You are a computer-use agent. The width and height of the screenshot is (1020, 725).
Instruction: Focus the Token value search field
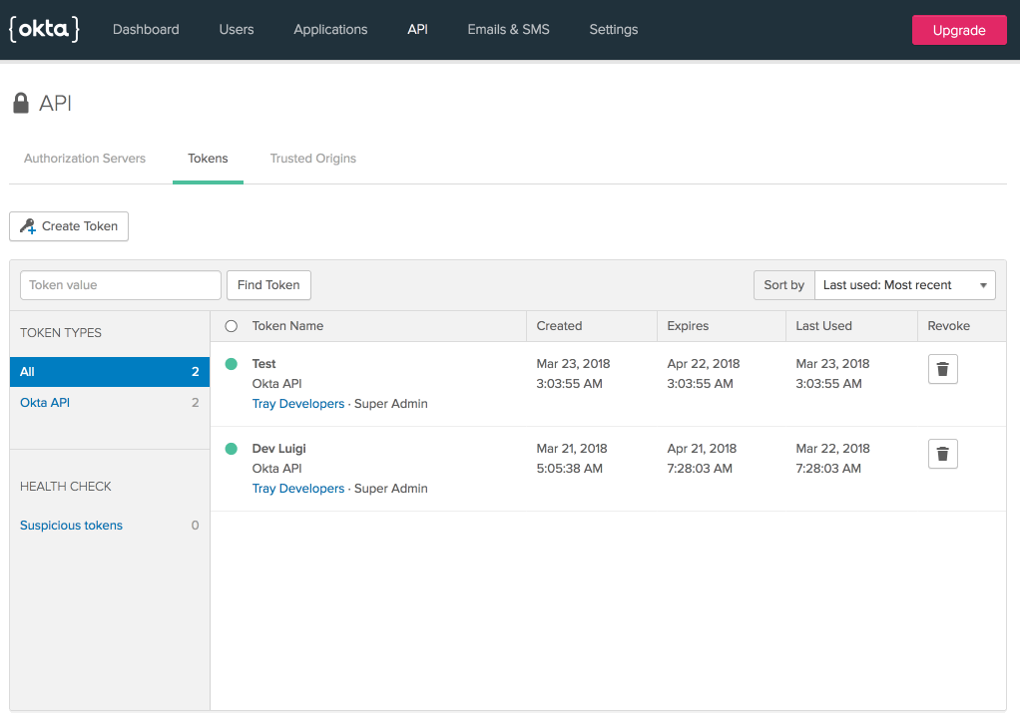coord(121,285)
